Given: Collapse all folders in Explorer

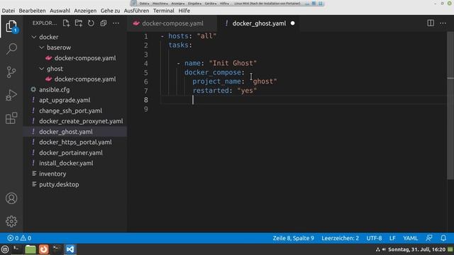Looking at the screenshot, I should click(x=104, y=23).
